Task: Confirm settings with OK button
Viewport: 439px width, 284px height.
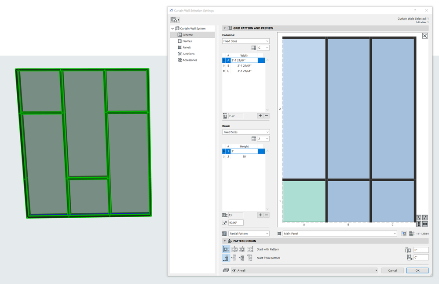Action: (x=417, y=270)
